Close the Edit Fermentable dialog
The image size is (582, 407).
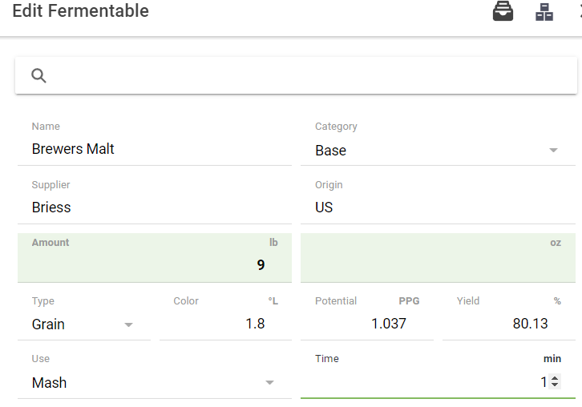click(579, 12)
